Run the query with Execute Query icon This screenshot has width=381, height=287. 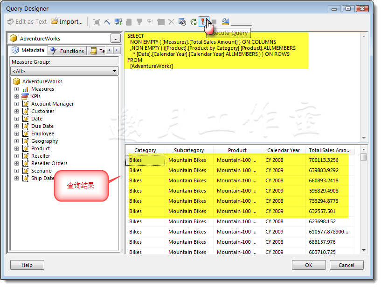pos(203,22)
